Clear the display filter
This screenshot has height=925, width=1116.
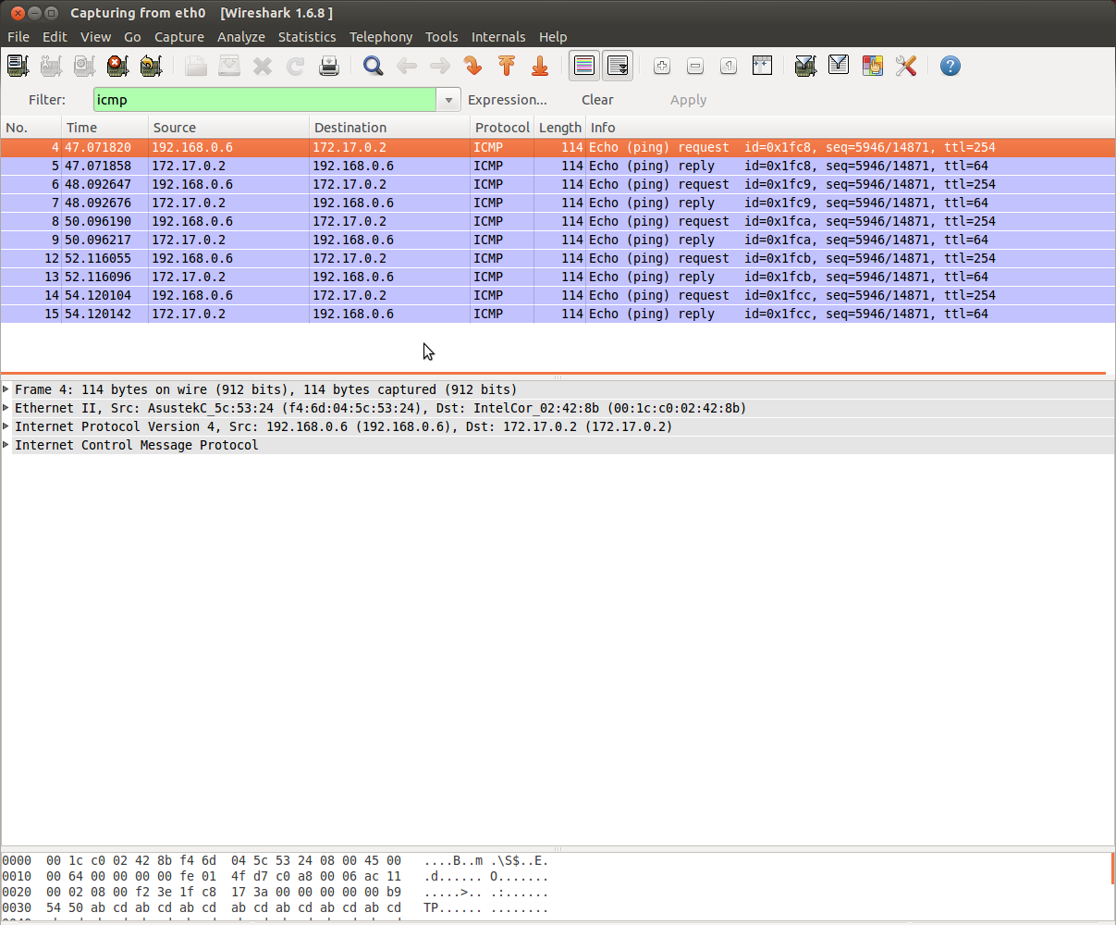tap(597, 100)
